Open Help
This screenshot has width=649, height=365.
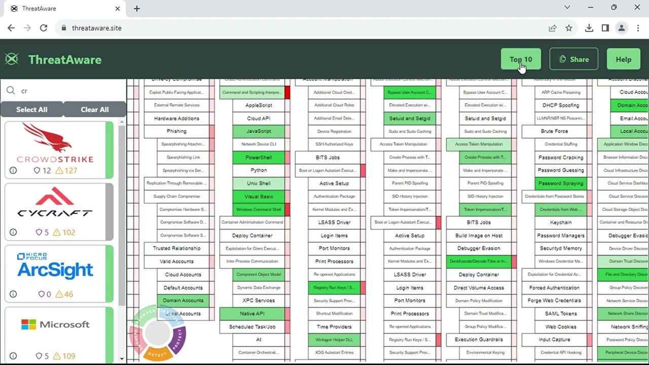(623, 59)
